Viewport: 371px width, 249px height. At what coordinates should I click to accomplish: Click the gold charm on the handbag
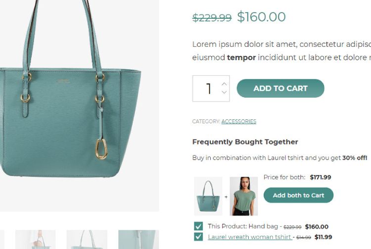click(x=101, y=148)
